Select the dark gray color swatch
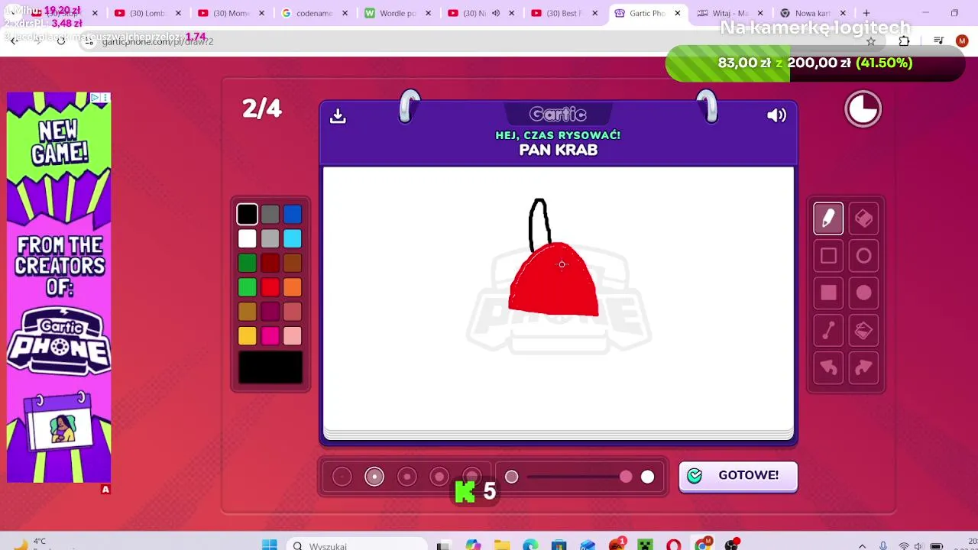This screenshot has width=978, height=550. pos(270,215)
